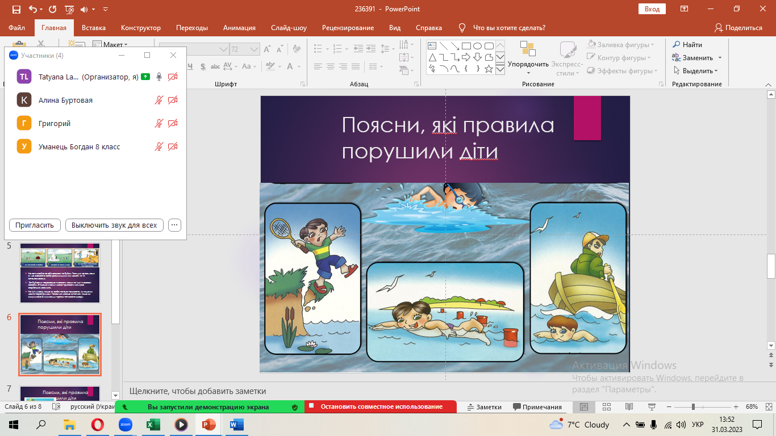The image size is (776, 436).
Task: Toggle Tatyana's microphone in Participants
Action: click(x=160, y=77)
